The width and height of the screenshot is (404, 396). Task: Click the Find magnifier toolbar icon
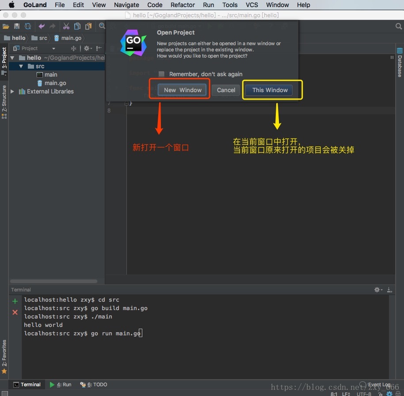[x=102, y=26]
